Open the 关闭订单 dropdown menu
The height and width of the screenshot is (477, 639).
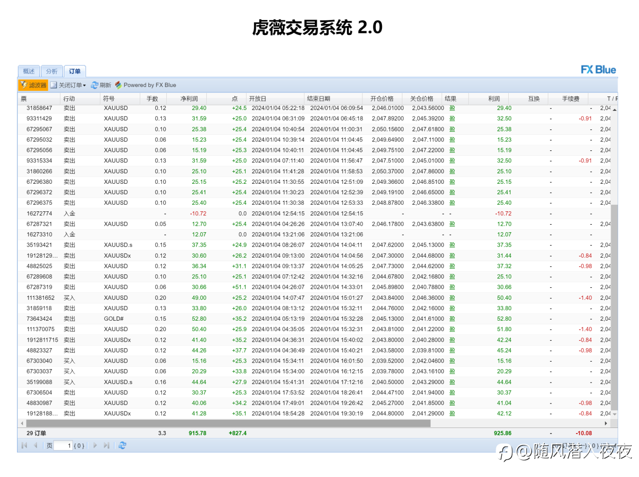coord(68,85)
